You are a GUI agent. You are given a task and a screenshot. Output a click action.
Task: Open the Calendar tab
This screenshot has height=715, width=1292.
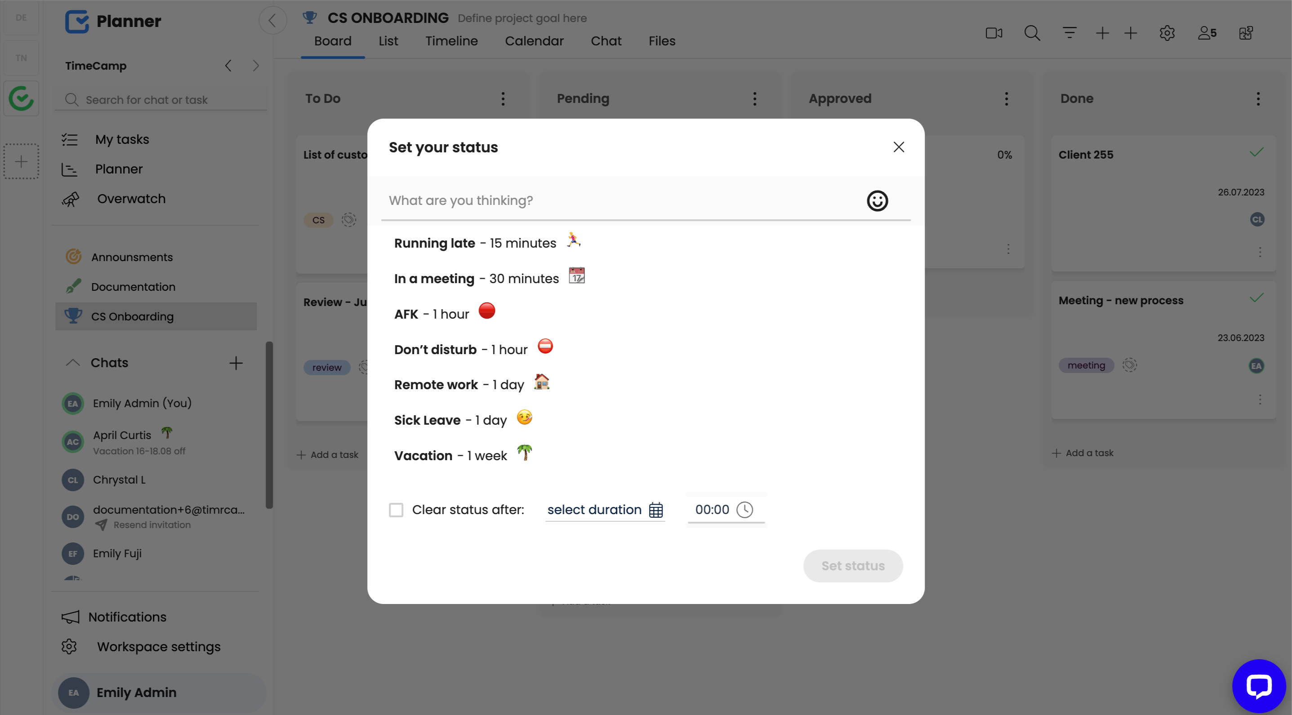coord(534,41)
